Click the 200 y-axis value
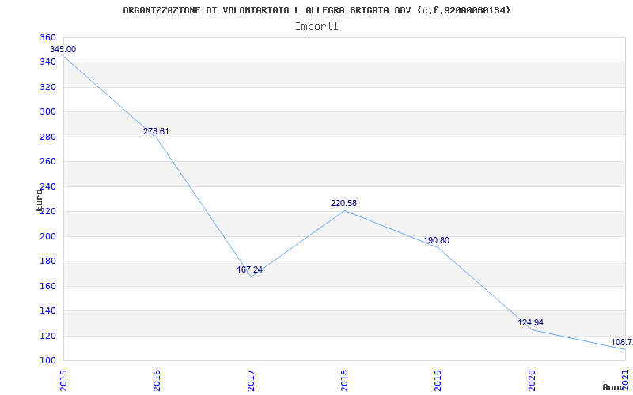 pyautogui.click(x=48, y=236)
